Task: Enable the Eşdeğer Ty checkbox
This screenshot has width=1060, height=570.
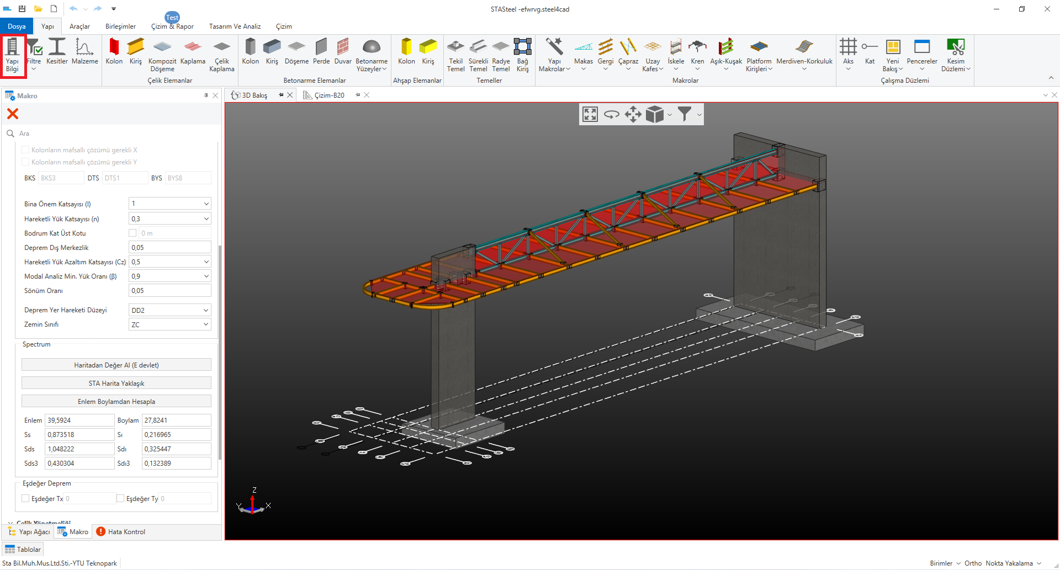Action: [120, 499]
